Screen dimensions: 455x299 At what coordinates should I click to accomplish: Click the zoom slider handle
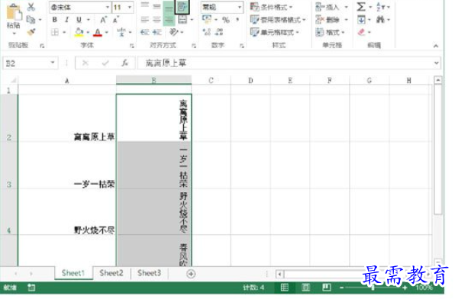coord(373,288)
